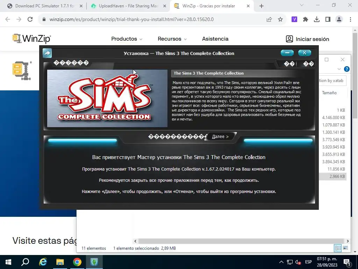The image size is (358, 269).
Task: Open explorer help question mark icon
Action: tap(346, 69)
